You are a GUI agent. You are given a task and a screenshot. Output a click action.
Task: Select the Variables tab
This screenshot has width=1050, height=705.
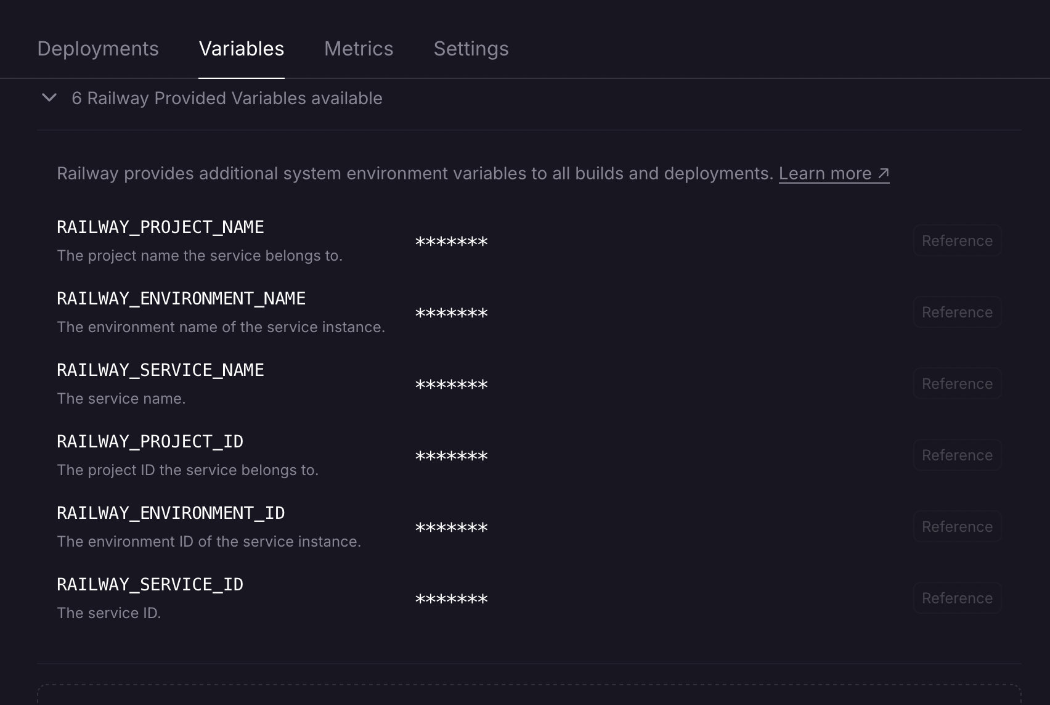[x=241, y=49]
